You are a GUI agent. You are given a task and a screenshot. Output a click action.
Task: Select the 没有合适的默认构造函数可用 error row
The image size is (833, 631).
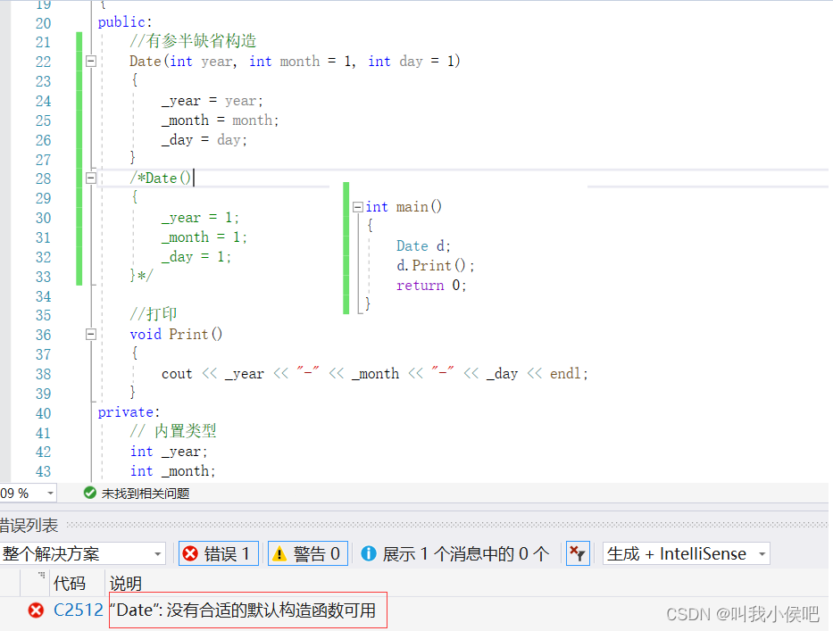pos(247,610)
